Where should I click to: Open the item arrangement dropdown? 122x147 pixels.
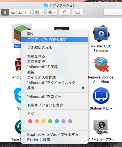click(39, 12)
